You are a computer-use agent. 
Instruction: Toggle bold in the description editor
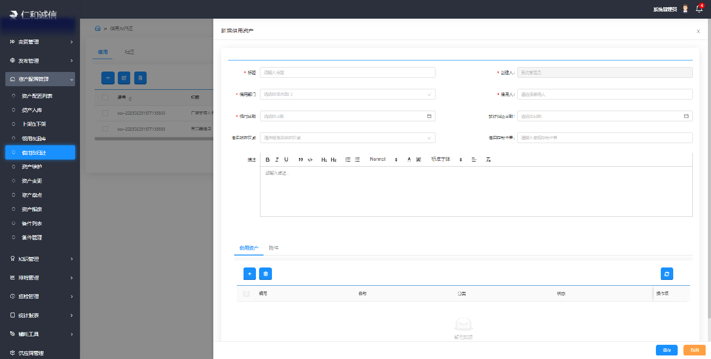tap(268, 160)
